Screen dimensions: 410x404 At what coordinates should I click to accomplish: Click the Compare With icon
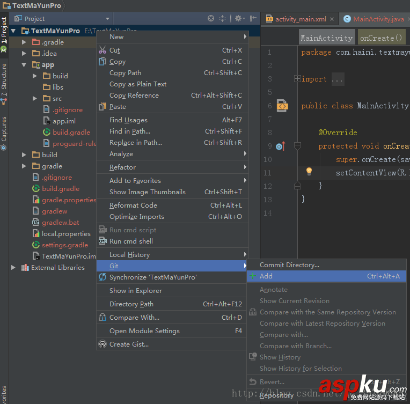click(102, 317)
